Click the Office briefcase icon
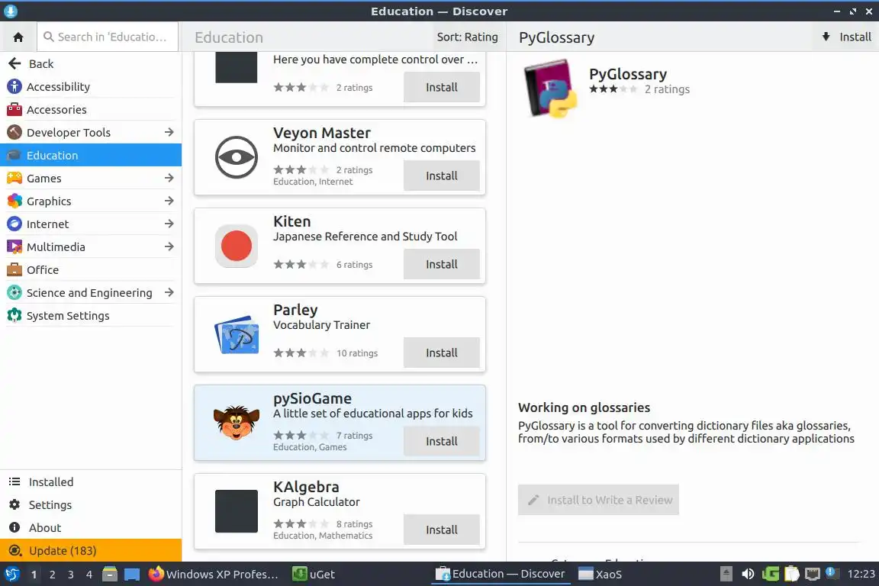The height and width of the screenshot is (586, 879). [14, 270]
